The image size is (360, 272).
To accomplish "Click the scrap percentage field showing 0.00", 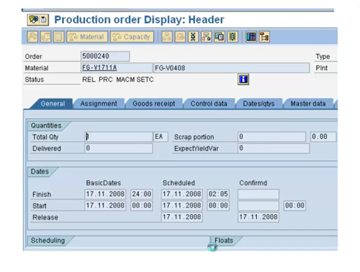I will pos(323,137).
